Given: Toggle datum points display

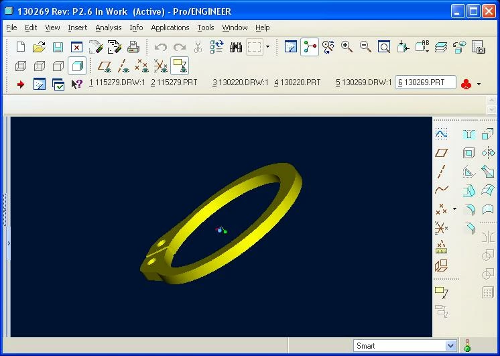Looking at the screenshot, I should tap(141, 66).
